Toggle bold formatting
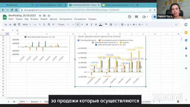Viewport: 190px width, 107px height. pos(87,24)
